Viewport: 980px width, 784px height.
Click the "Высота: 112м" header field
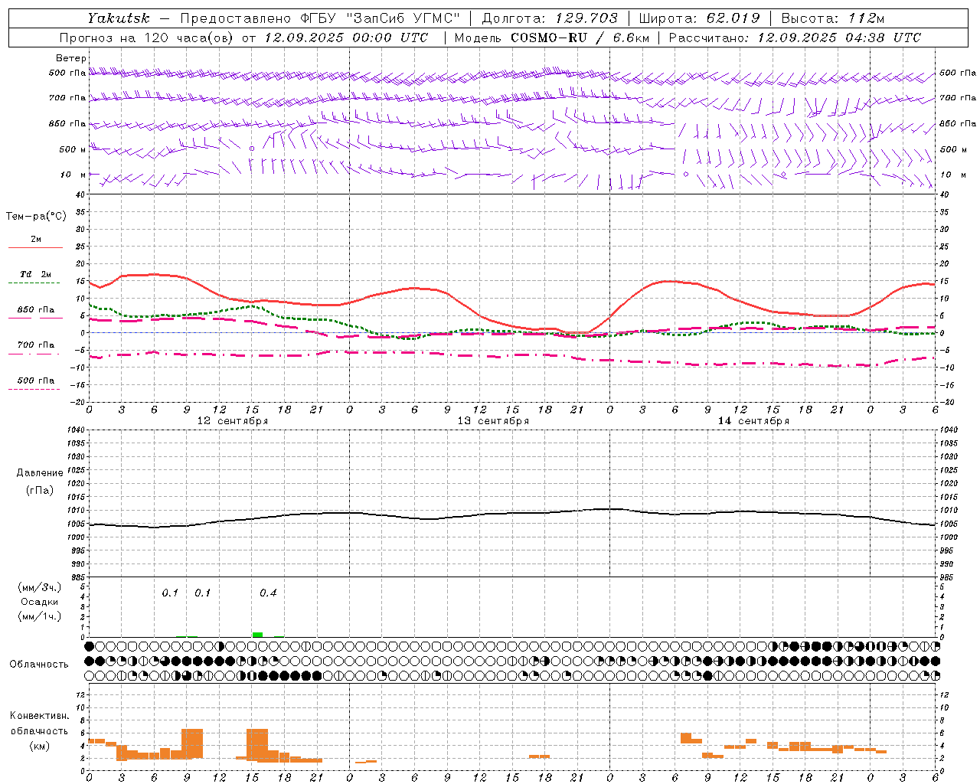tap(833, 18)
